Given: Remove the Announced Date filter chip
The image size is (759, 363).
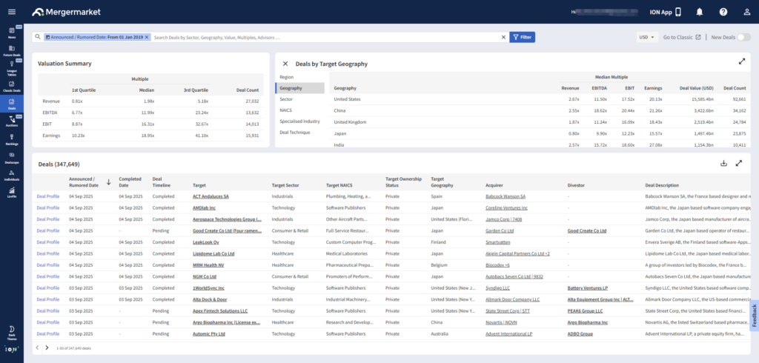Looking at the screenshot, I should point(147,37).
